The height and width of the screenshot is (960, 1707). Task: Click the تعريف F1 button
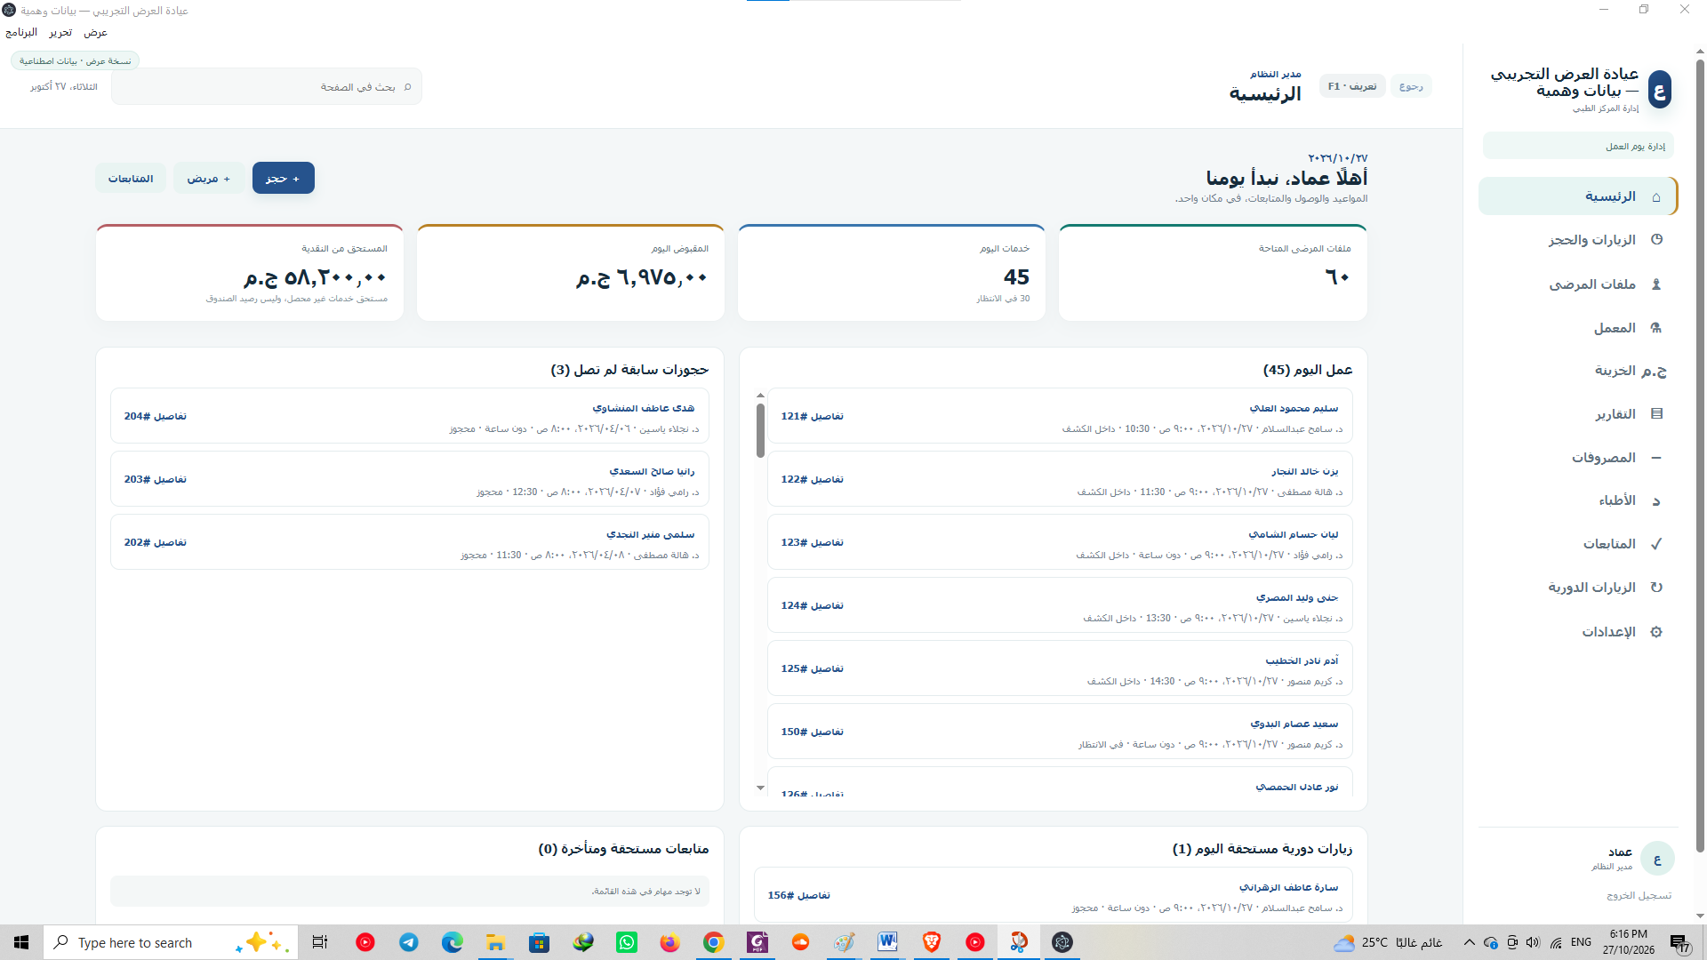tap(1352, 86)
